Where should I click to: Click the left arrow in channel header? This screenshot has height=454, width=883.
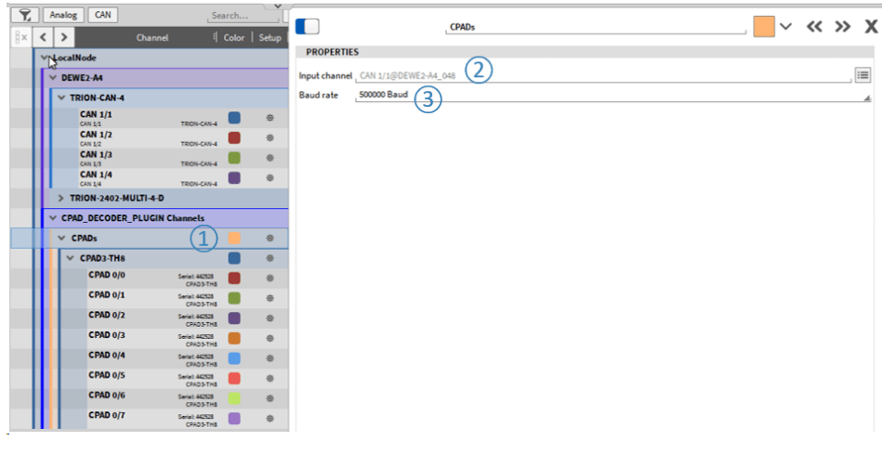[44, 38]
